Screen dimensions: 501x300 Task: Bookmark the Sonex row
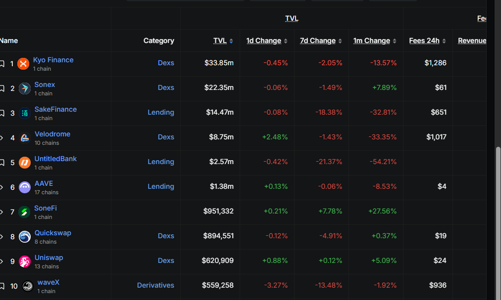coord(2,88)
